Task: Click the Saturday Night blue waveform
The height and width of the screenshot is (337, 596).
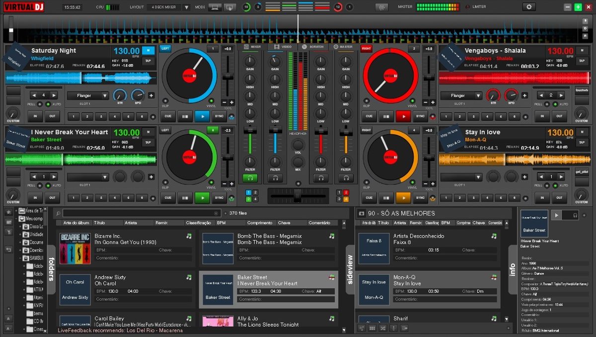Action: coord(82,78)
